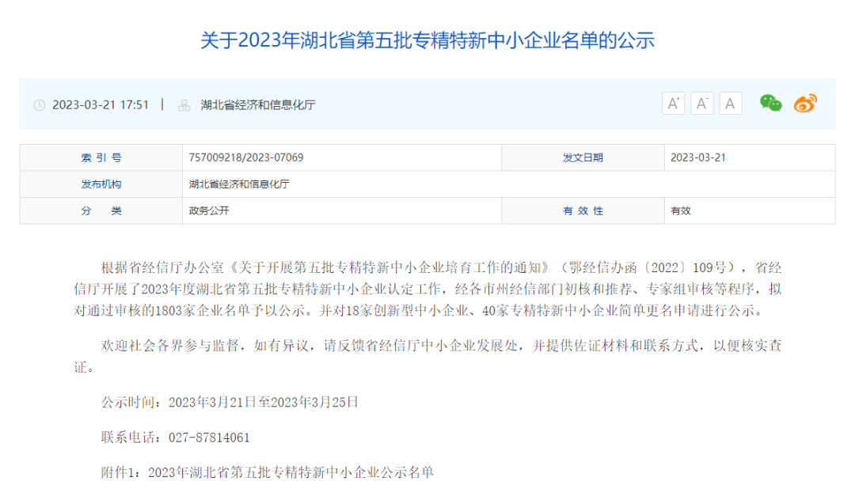Image resolution: width=855 pixels, height=500 pixels.
Task: Click the 公示时间 line in the body
Action: click(230, 402)
